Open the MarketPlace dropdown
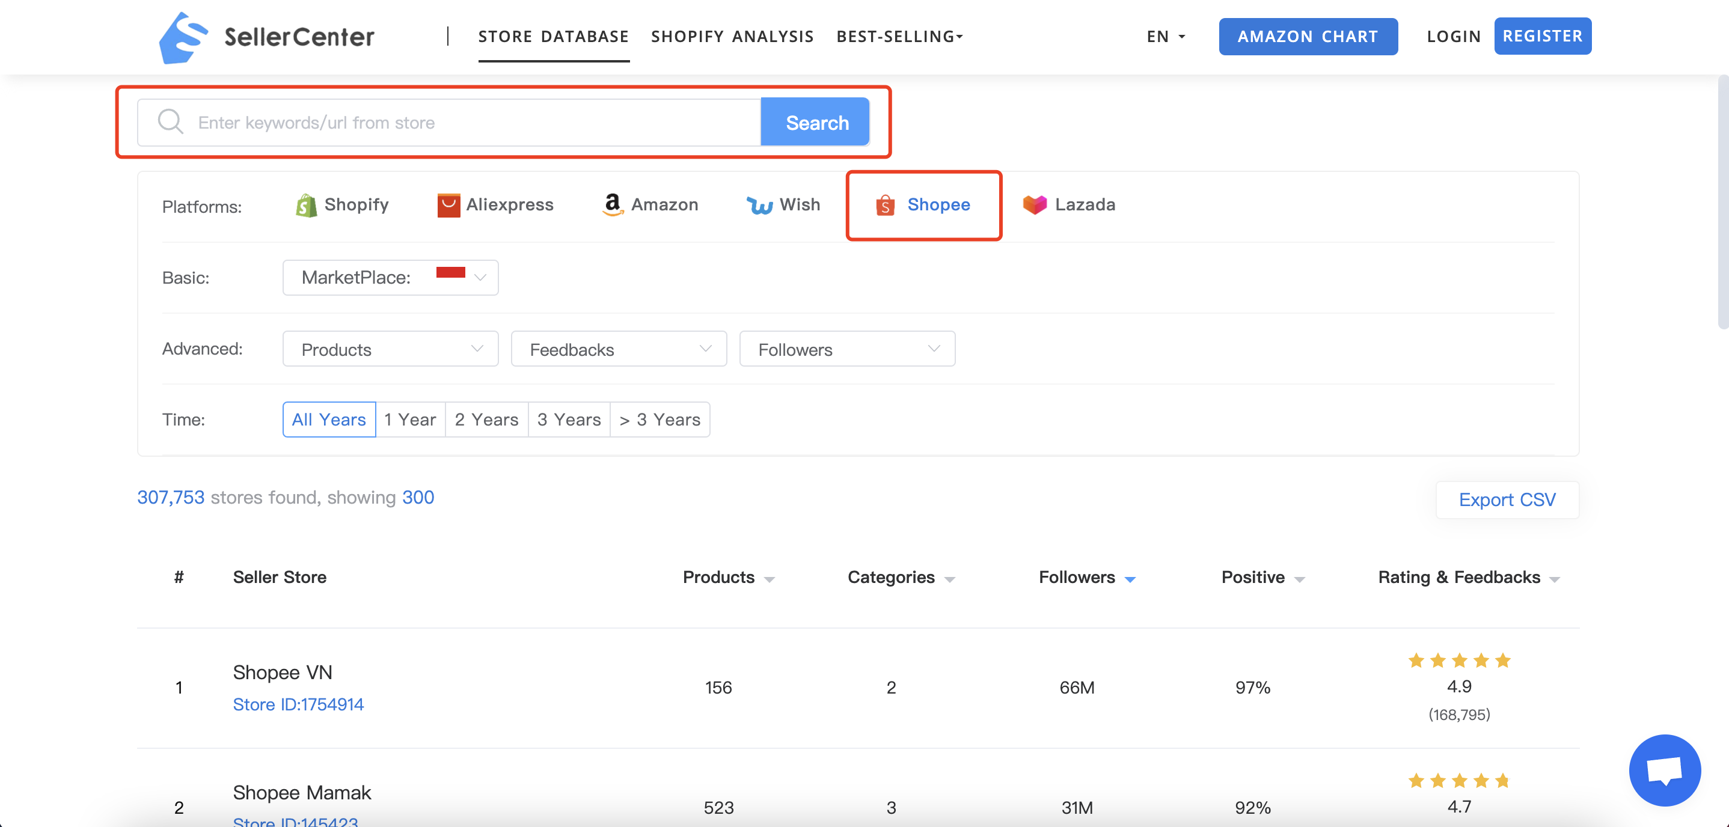 point(391,277)
